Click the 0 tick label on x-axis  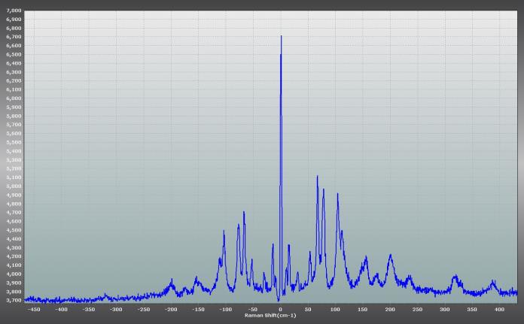tap(280, 309)
